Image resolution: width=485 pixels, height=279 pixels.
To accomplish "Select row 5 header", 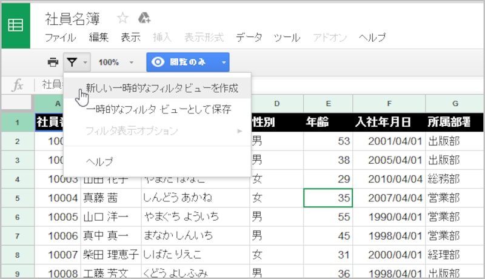I will click(x=18, y=198).
